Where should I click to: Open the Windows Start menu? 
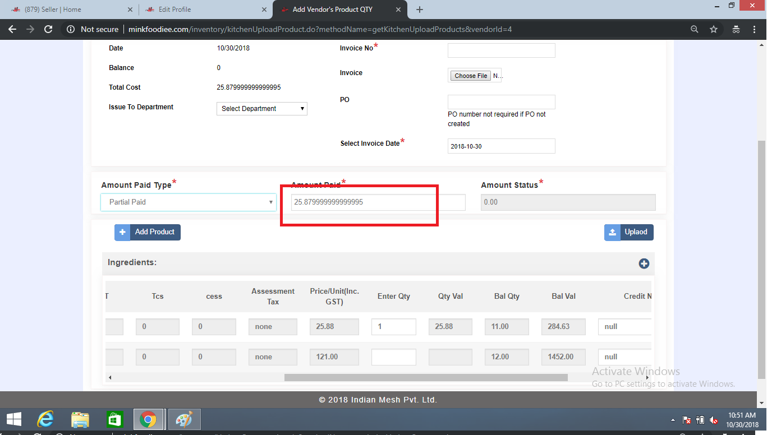[x=13, y=419]
